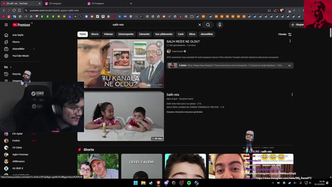Image resolution: width=332 pixels, height=187 pixels.
Task: Expand the 'Siz' section
Action: click(x=8, y=67)
